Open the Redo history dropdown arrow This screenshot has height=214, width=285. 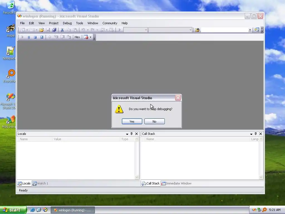(x=97, y=30)
